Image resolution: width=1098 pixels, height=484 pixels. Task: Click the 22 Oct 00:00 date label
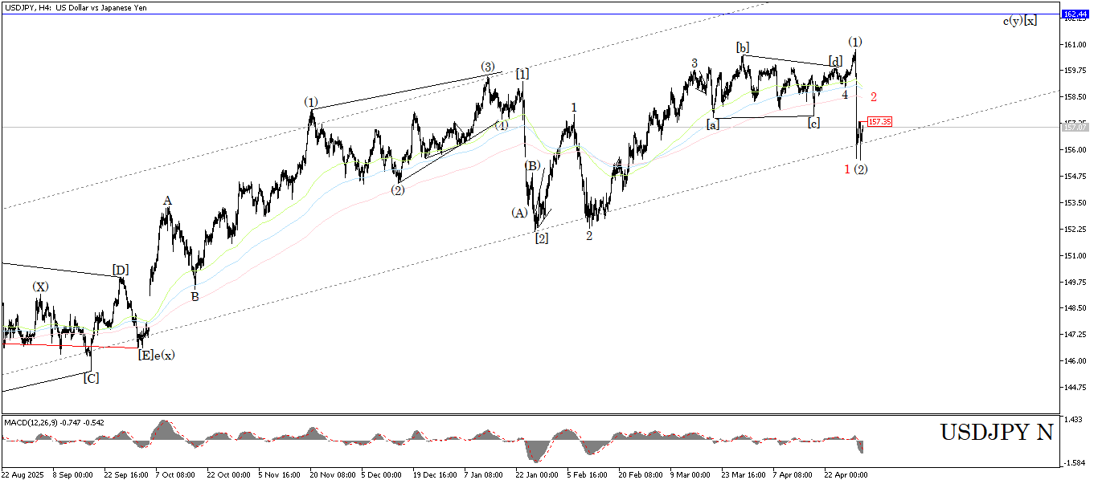pyautogui.click(x=229, y=474)
